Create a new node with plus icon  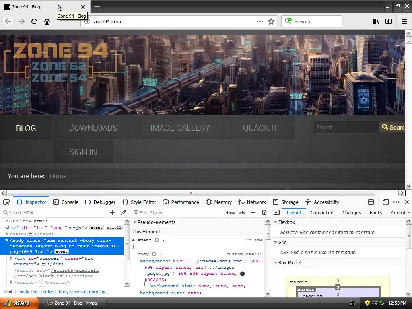112,212
